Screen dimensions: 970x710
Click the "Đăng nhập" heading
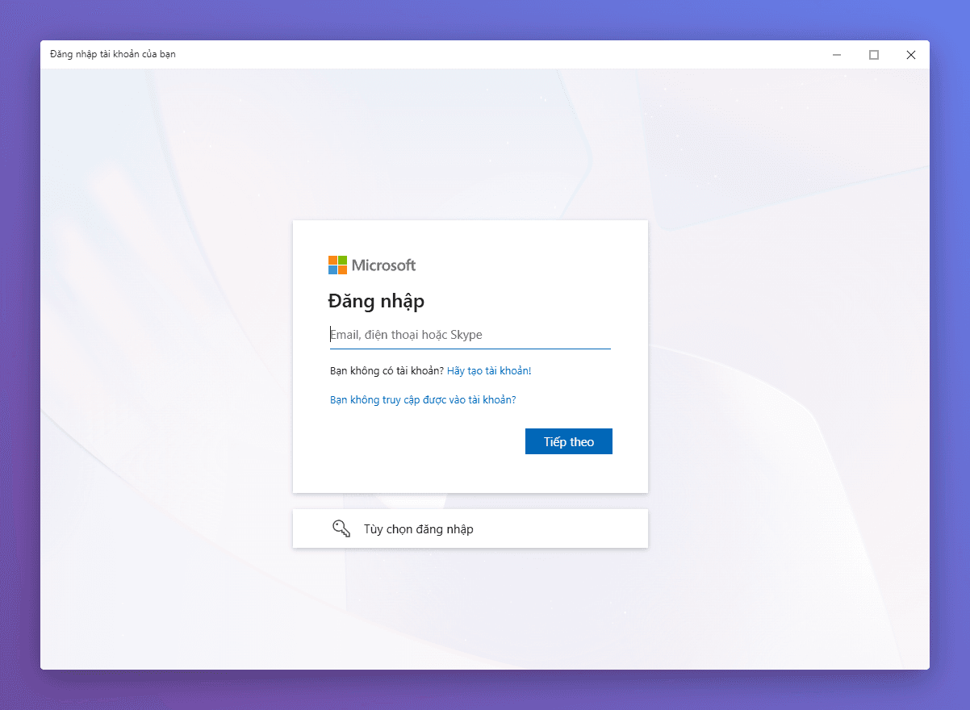click(x=376, y=300)
